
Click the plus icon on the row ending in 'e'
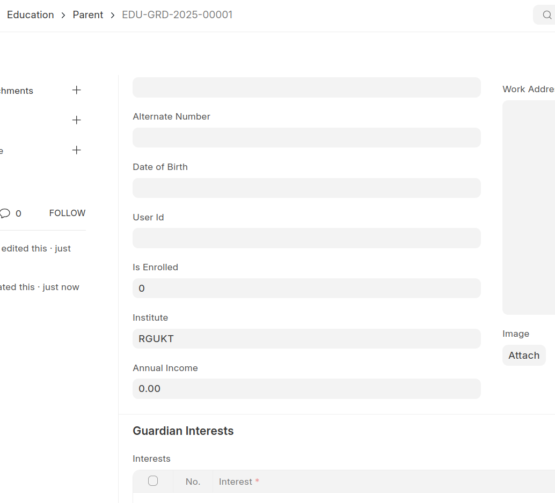pos(77,150)
